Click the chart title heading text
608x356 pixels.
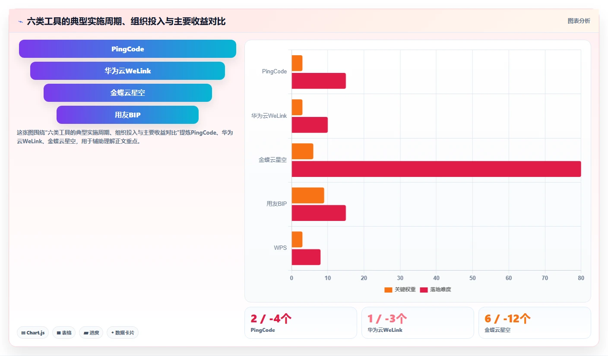126,21
